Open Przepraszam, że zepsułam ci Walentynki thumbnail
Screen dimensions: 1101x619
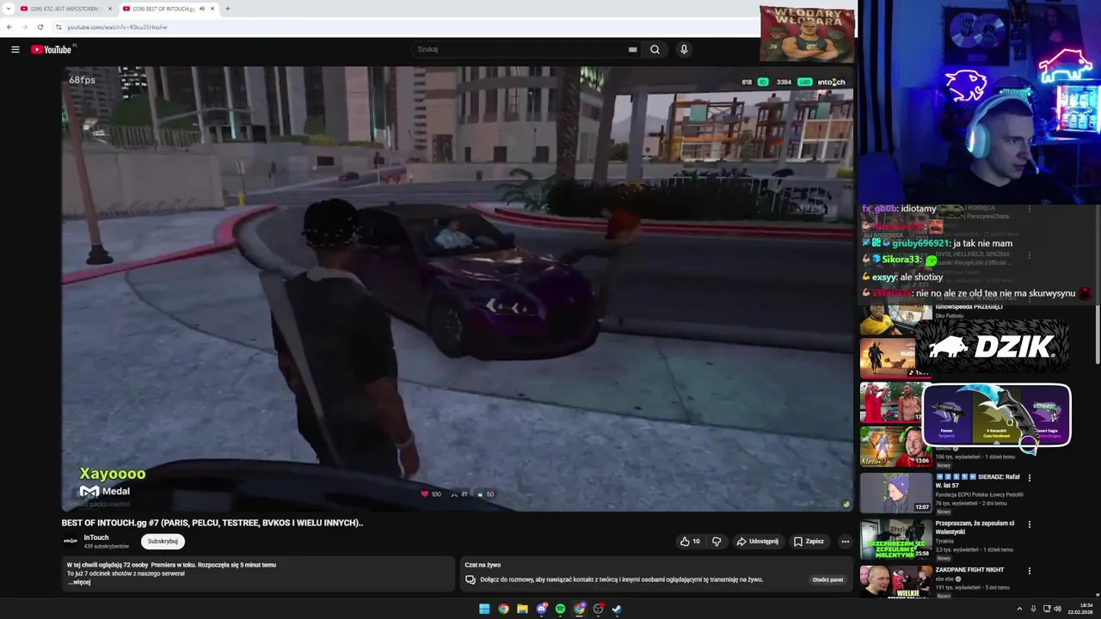point(895,539)
